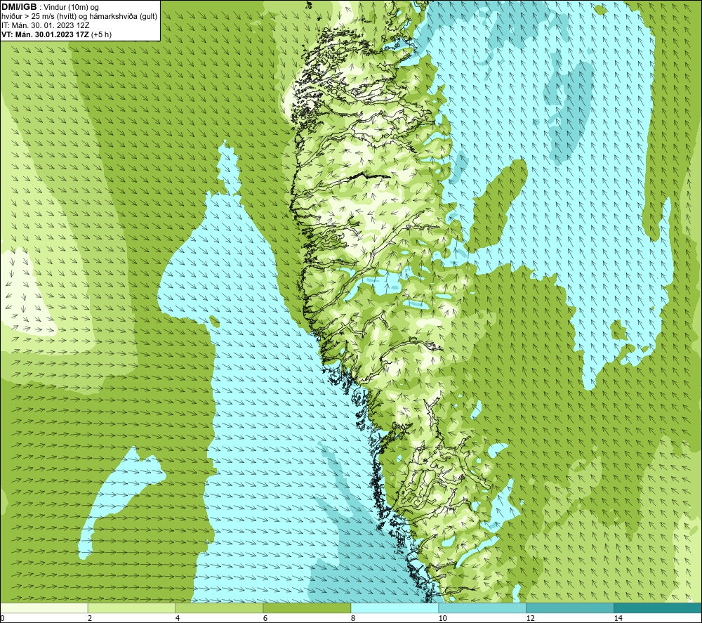Image resolution: width=702 pixels, height=623 pixels.
Task: Click the scale label '12'
Action: click(530, 618)
